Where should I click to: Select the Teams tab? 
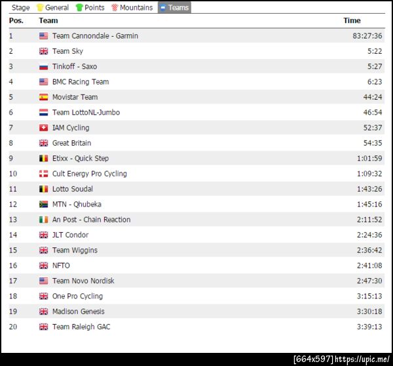(x=174, y=7)
